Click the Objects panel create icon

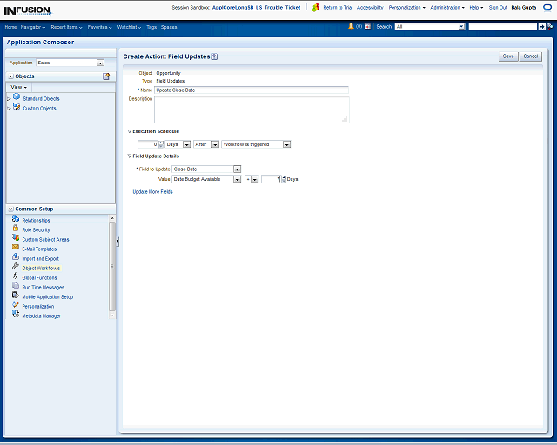106,76
